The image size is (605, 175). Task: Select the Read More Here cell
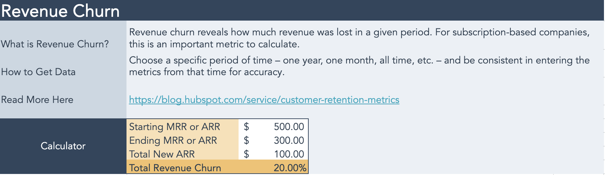click(x=37, y=100)
